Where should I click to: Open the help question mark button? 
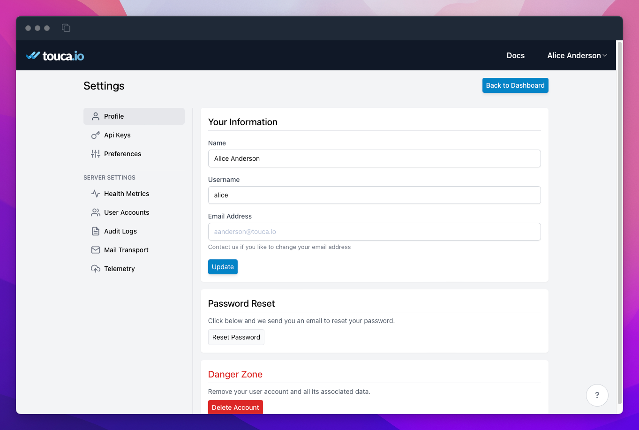coord(597,395)
